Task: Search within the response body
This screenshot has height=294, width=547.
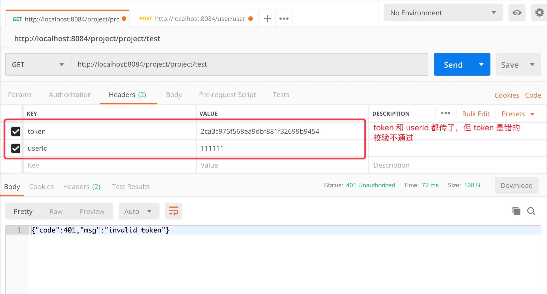Action: [x=531, y=211]
